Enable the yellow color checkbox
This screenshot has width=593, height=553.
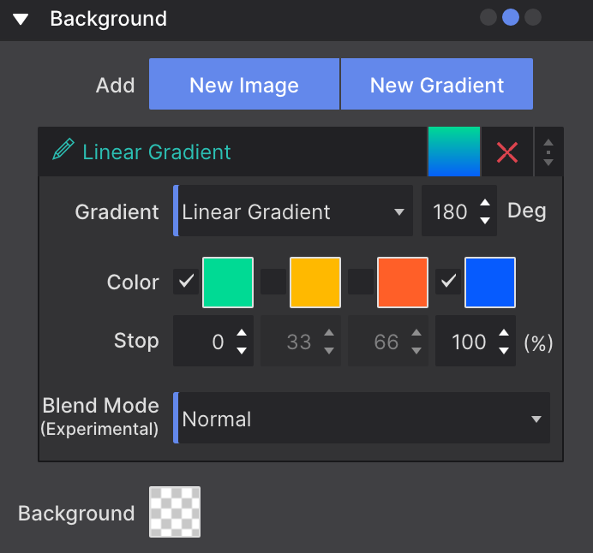[273, 281]
